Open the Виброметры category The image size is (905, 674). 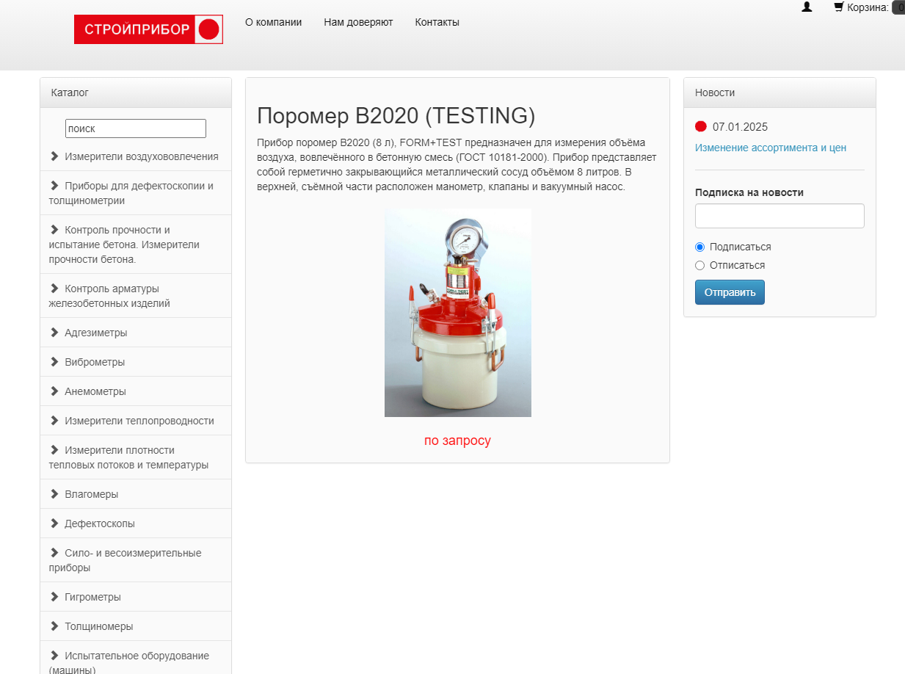point(95,362)
